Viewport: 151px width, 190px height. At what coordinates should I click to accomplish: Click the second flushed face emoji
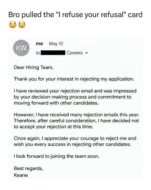22,24
